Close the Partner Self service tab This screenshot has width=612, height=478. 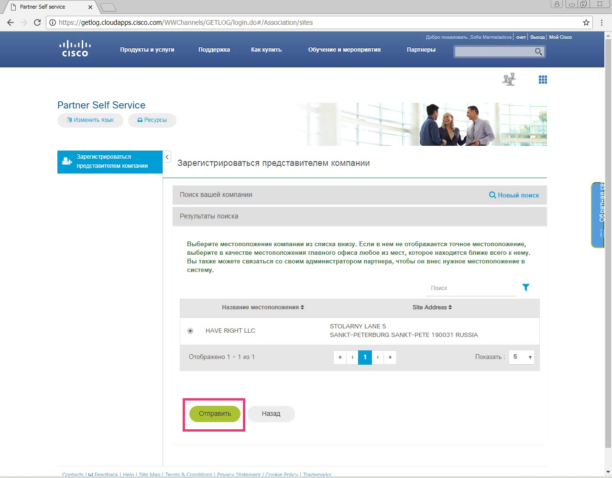90,7
